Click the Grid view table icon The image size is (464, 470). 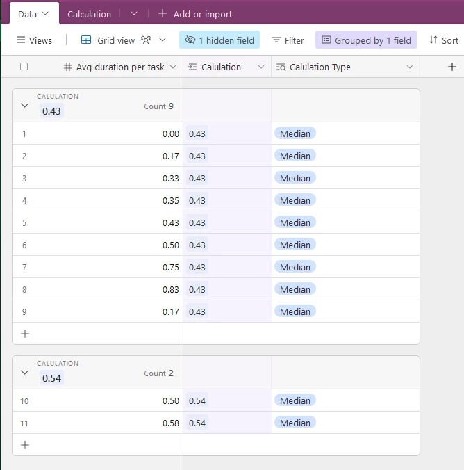(86, 40)
